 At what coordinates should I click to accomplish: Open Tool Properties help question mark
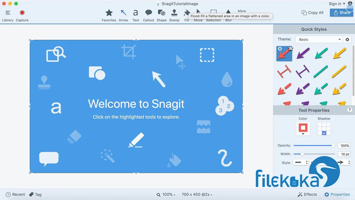click(x=350, y=110)
